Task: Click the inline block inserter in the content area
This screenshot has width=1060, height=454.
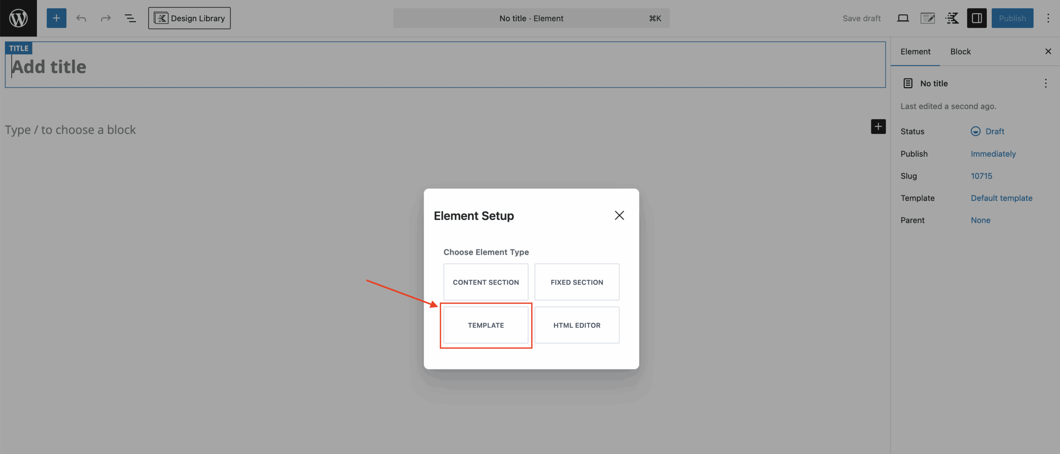Action: tap(878, 127)
